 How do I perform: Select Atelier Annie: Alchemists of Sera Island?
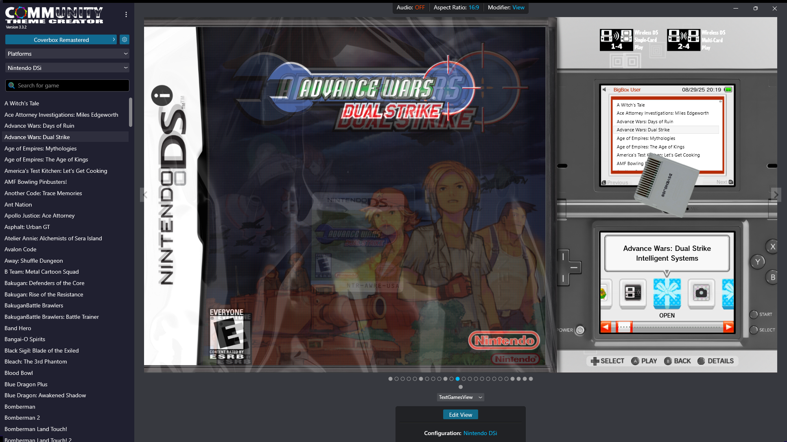65,238
